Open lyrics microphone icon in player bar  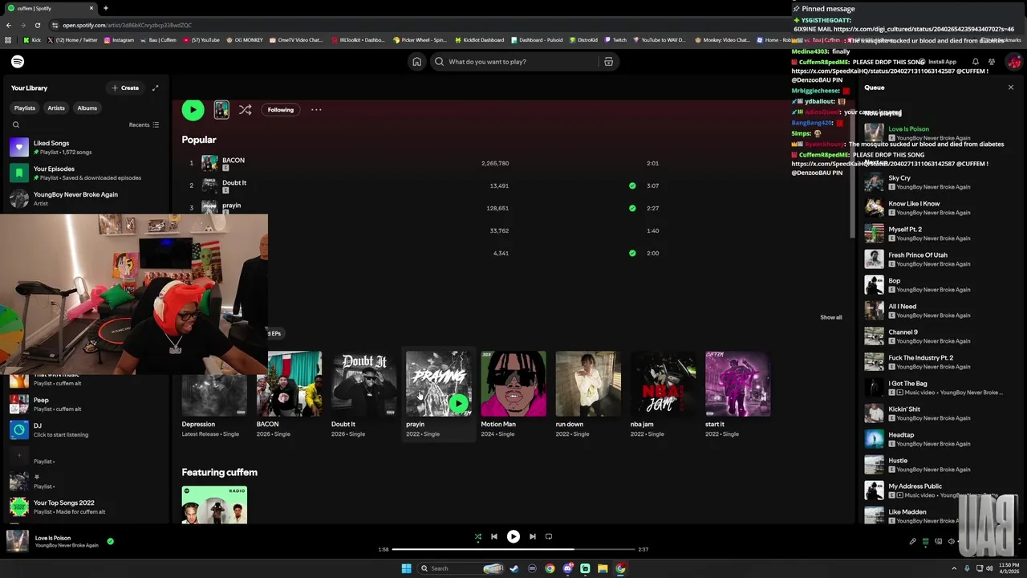[912, 541]
